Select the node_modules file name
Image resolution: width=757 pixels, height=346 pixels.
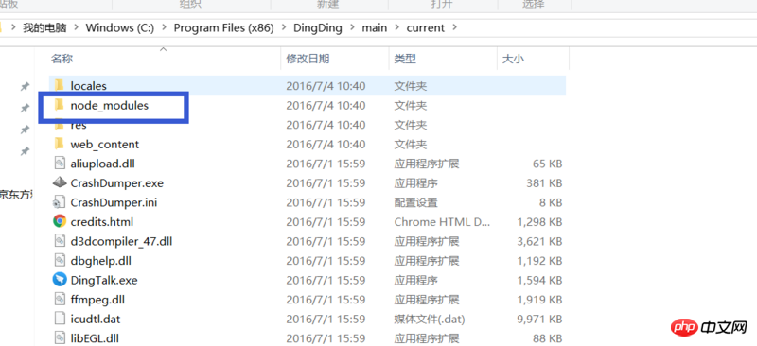[109, 105]
